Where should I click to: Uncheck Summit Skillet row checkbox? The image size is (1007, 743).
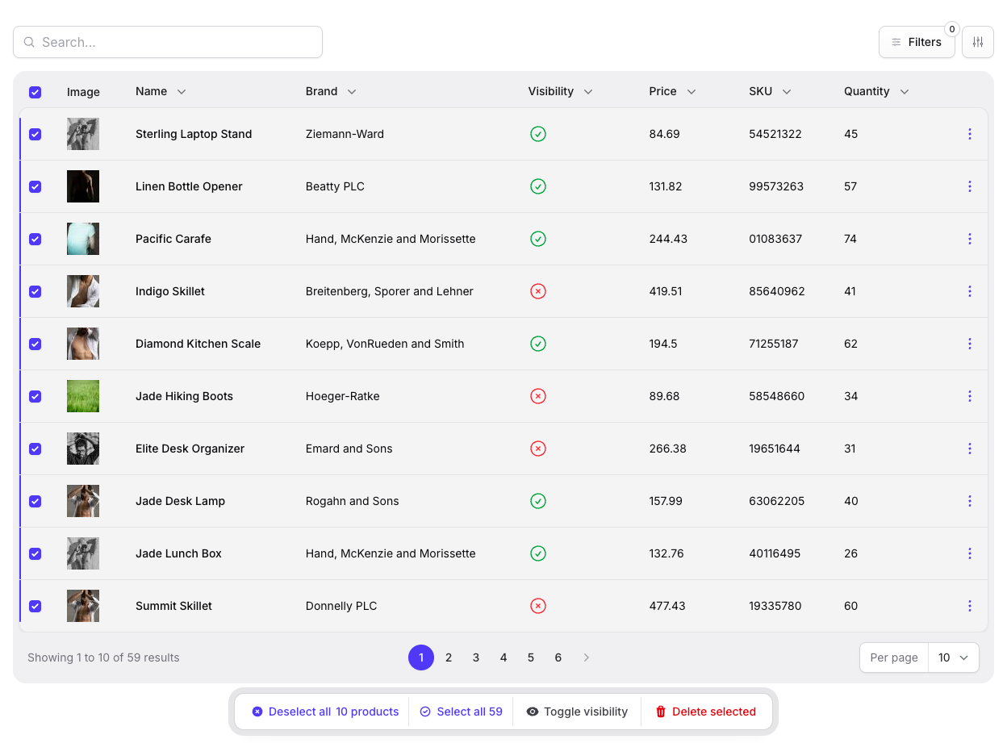(35, 606)
